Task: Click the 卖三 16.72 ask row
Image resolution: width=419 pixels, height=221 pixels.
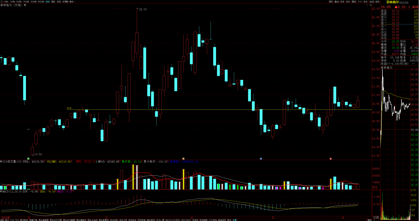Action: click(400, 17)
